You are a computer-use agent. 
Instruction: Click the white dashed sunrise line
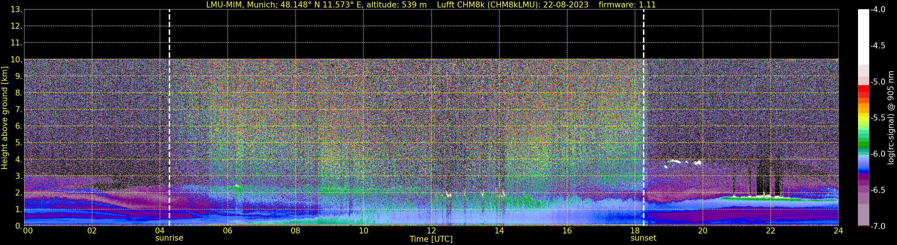pos(170,118)
